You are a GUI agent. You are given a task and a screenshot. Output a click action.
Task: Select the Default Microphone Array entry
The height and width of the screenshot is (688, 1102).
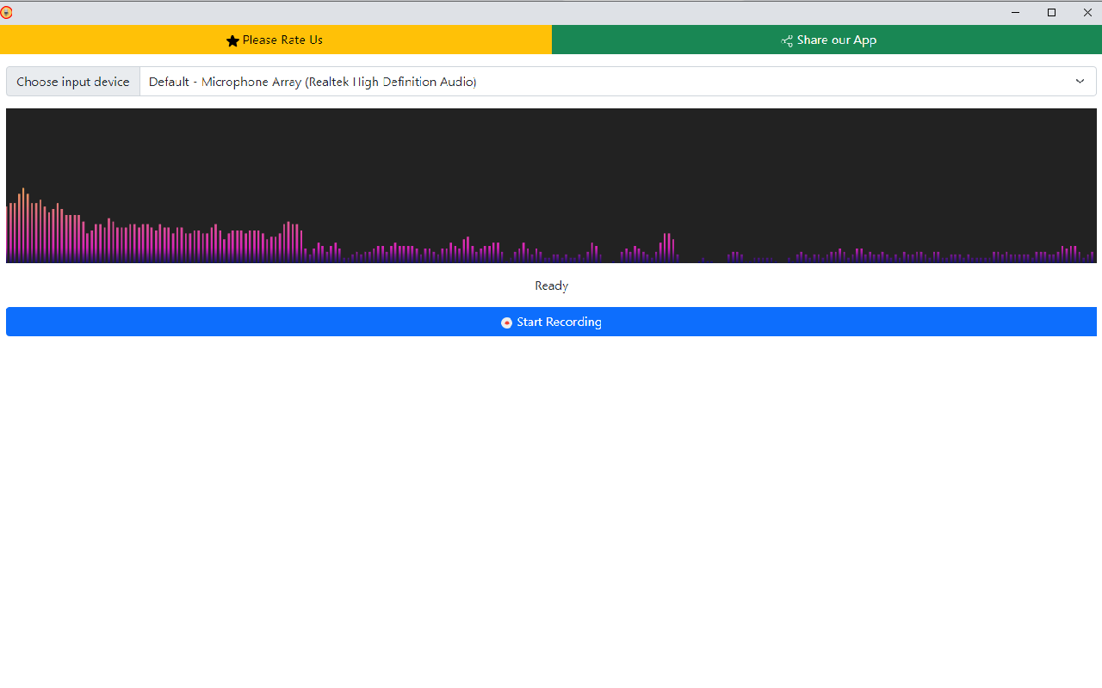point(312,81)
